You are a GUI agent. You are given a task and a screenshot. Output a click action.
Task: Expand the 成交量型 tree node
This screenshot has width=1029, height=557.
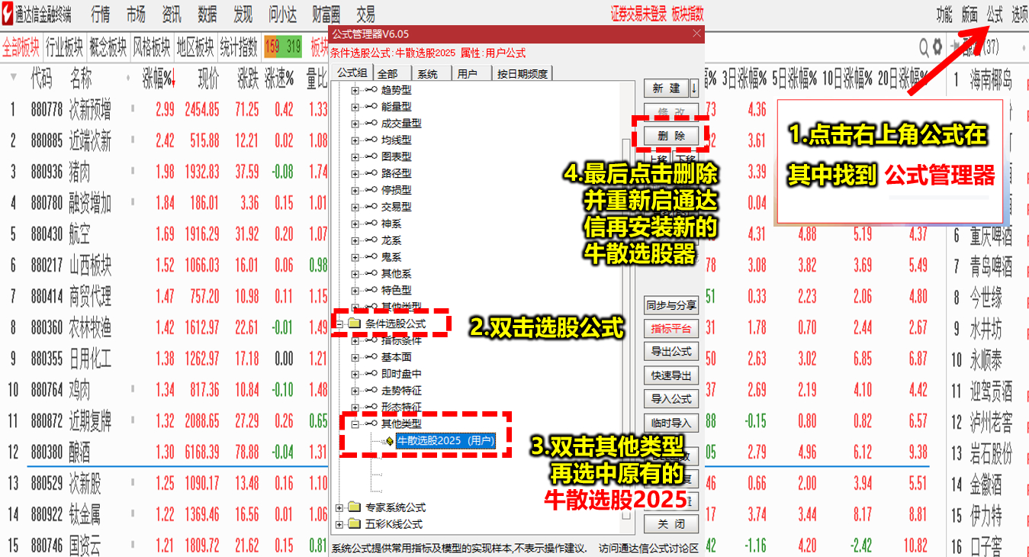tap(355, 124)
